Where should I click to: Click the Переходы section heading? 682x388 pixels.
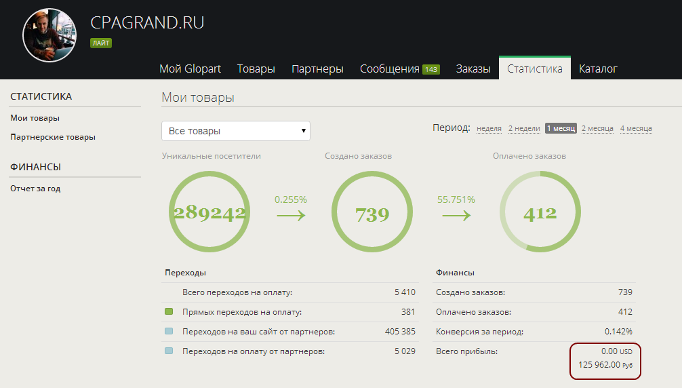(x=185, y=273)
